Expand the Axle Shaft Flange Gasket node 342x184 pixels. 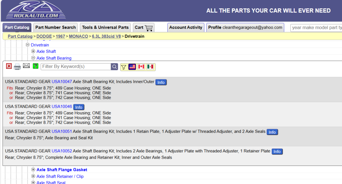point(33,170)
